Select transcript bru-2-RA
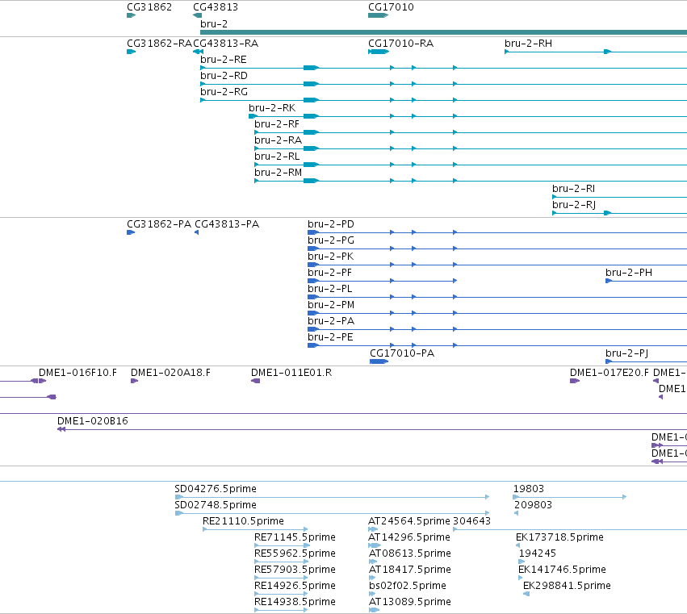687x614 pixels. (278, 140)
